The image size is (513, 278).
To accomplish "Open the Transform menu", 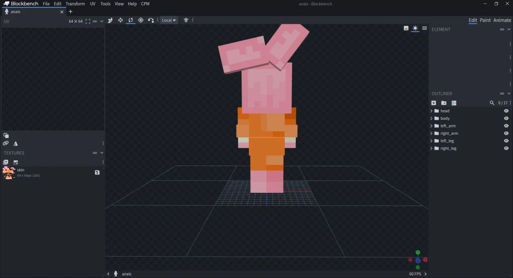I will pyautogui.click(x=75, y=4).
